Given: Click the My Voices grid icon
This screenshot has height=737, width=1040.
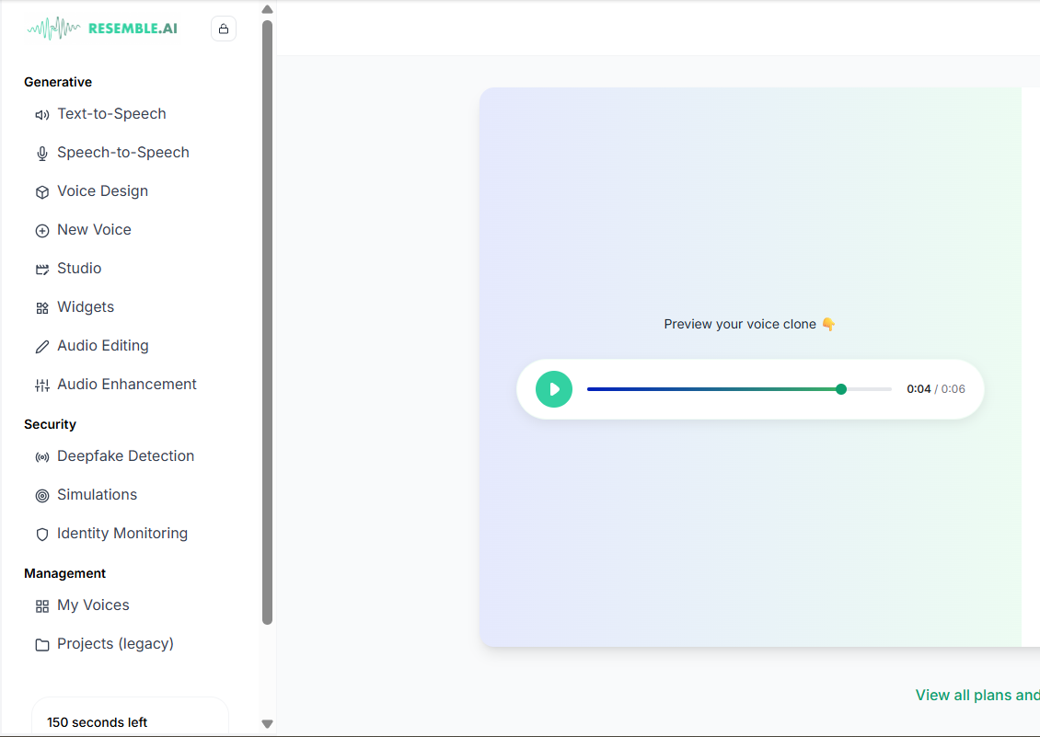Looking at the screenshot, I should click(41, 605).
